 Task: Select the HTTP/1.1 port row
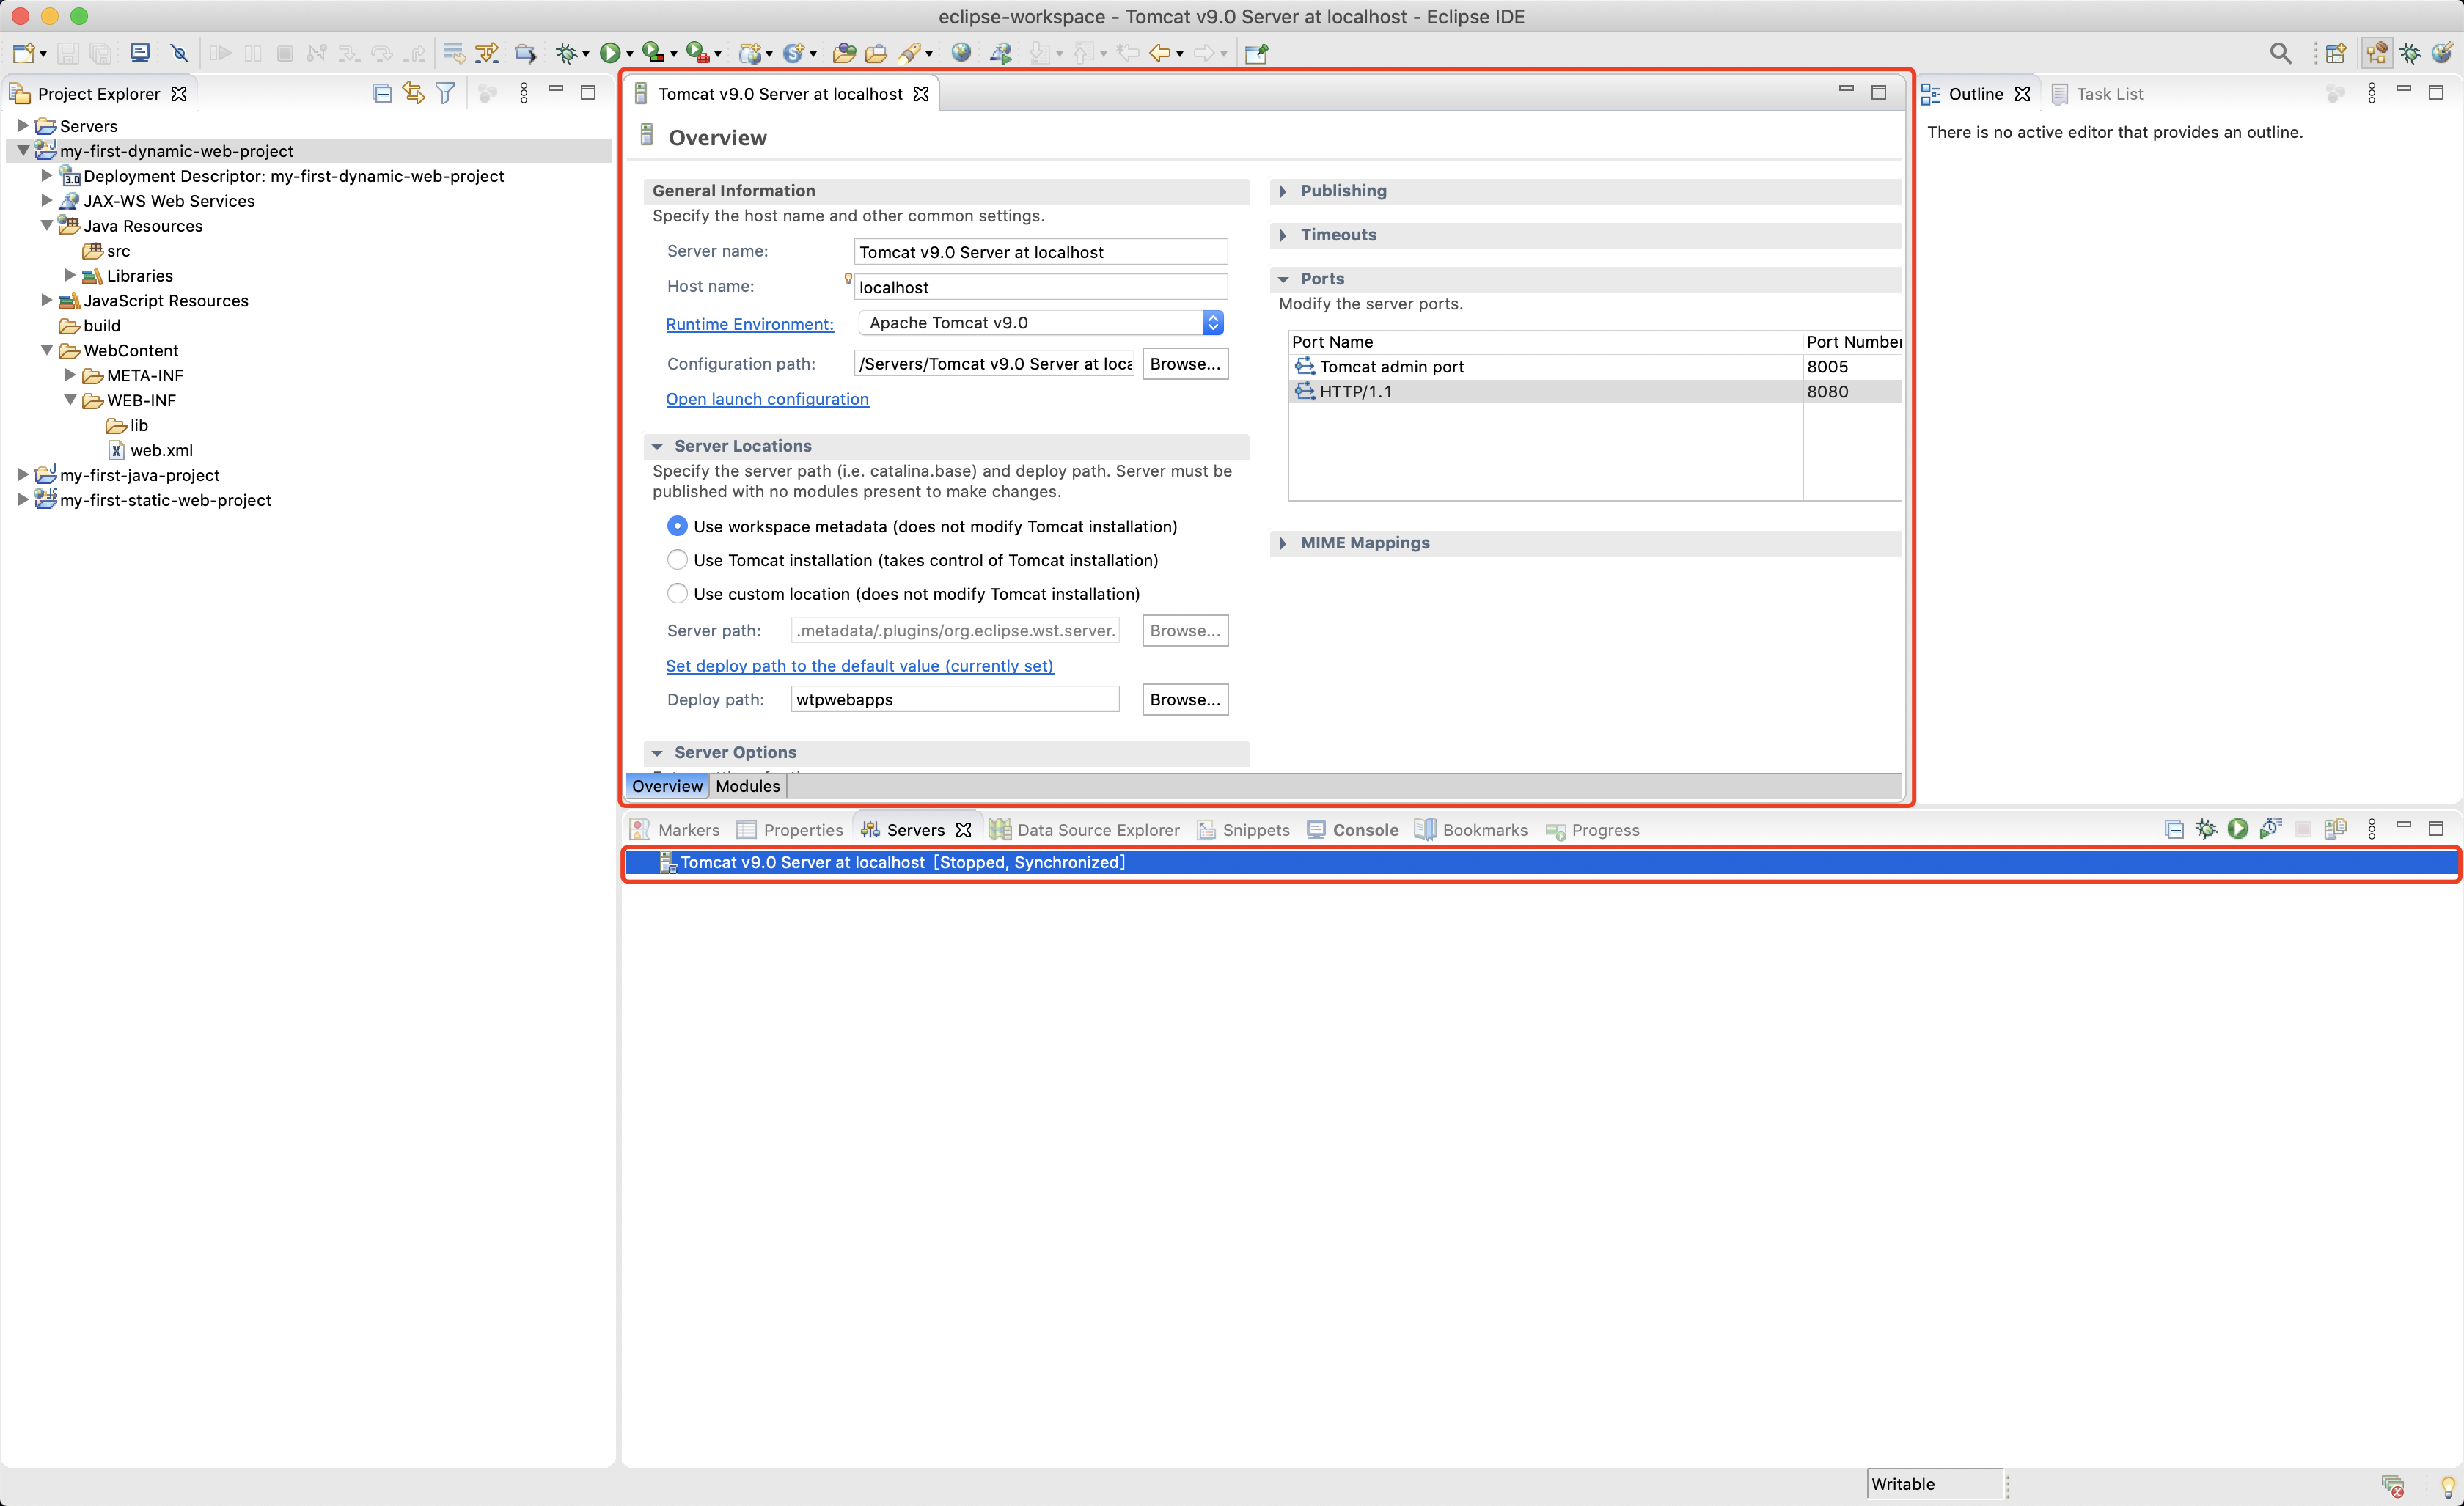point(1595,392)
